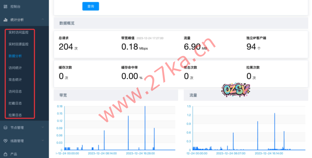312x158 pixels.
Task: Expand the 节点管理 chevron arrow
Action: [43, 128]
